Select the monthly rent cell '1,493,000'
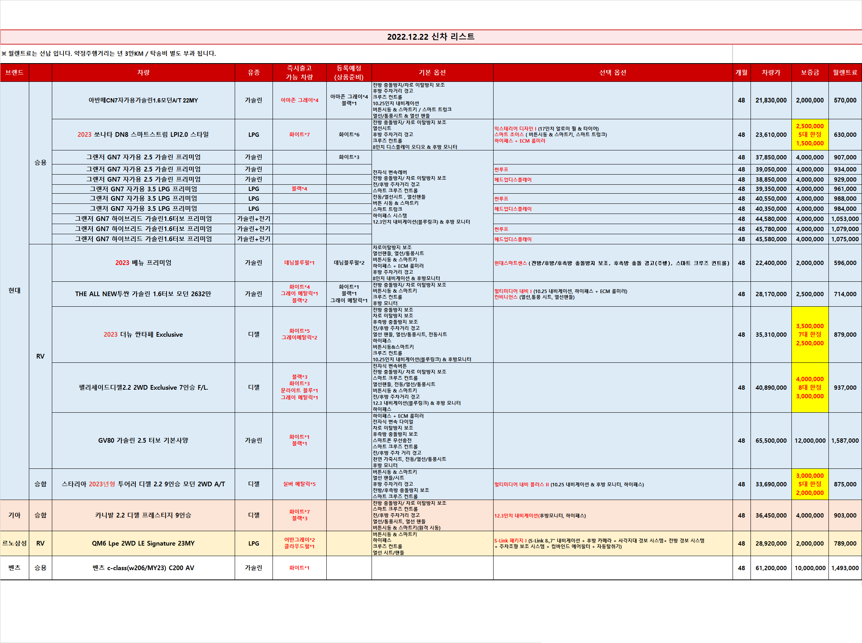862x643 pixels. (845, 568)
